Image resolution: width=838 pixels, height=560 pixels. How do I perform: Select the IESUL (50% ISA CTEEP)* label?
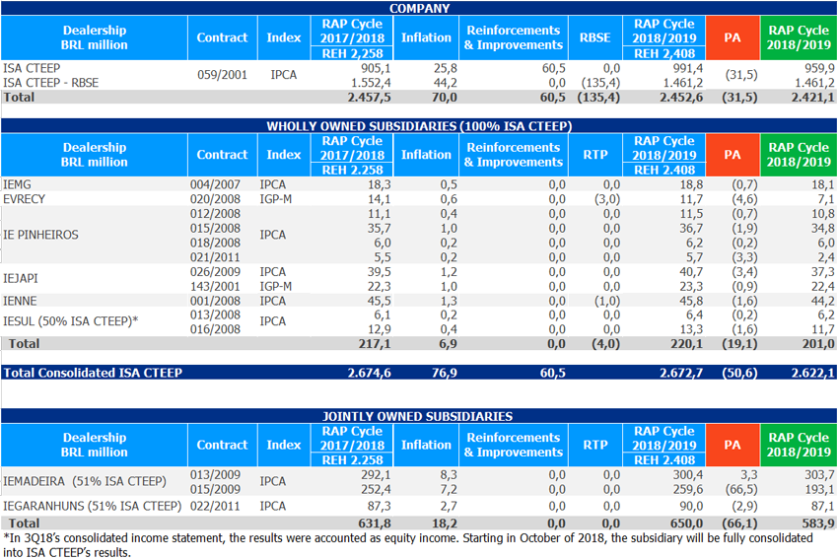71,321
